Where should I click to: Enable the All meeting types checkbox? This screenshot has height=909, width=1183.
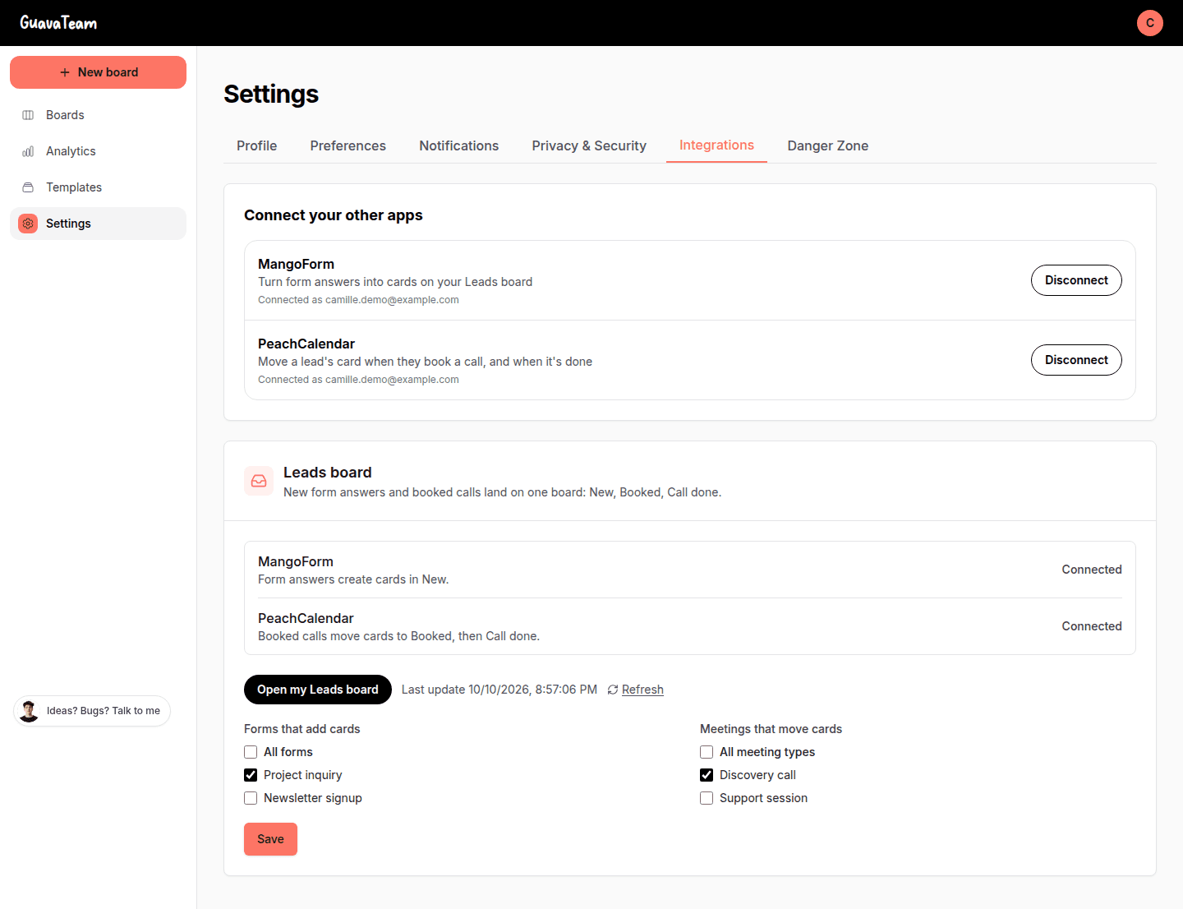tap(707, 752)
